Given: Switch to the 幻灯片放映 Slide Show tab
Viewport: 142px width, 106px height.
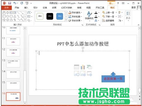Looking at the screenshot, I should pos(67,8).
